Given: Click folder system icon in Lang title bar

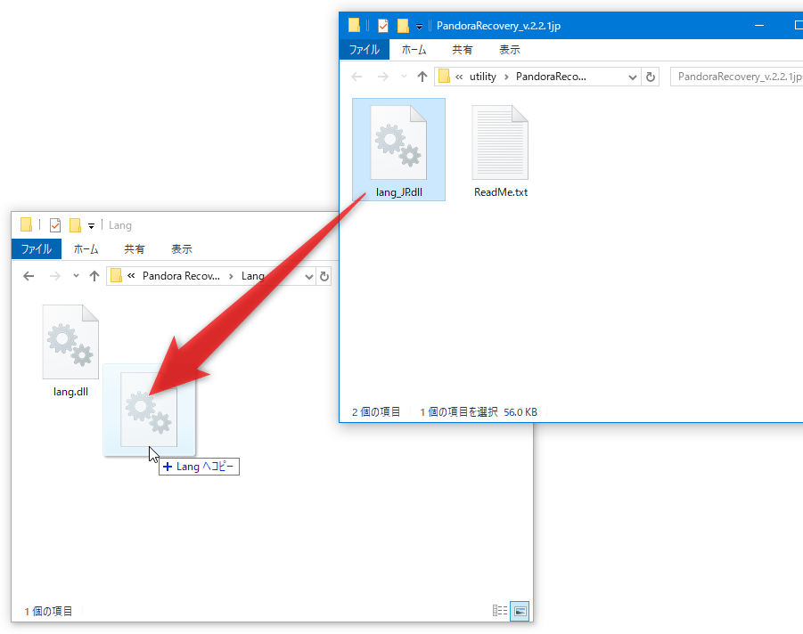Looking at the screenshot, I should click(26, 225).
